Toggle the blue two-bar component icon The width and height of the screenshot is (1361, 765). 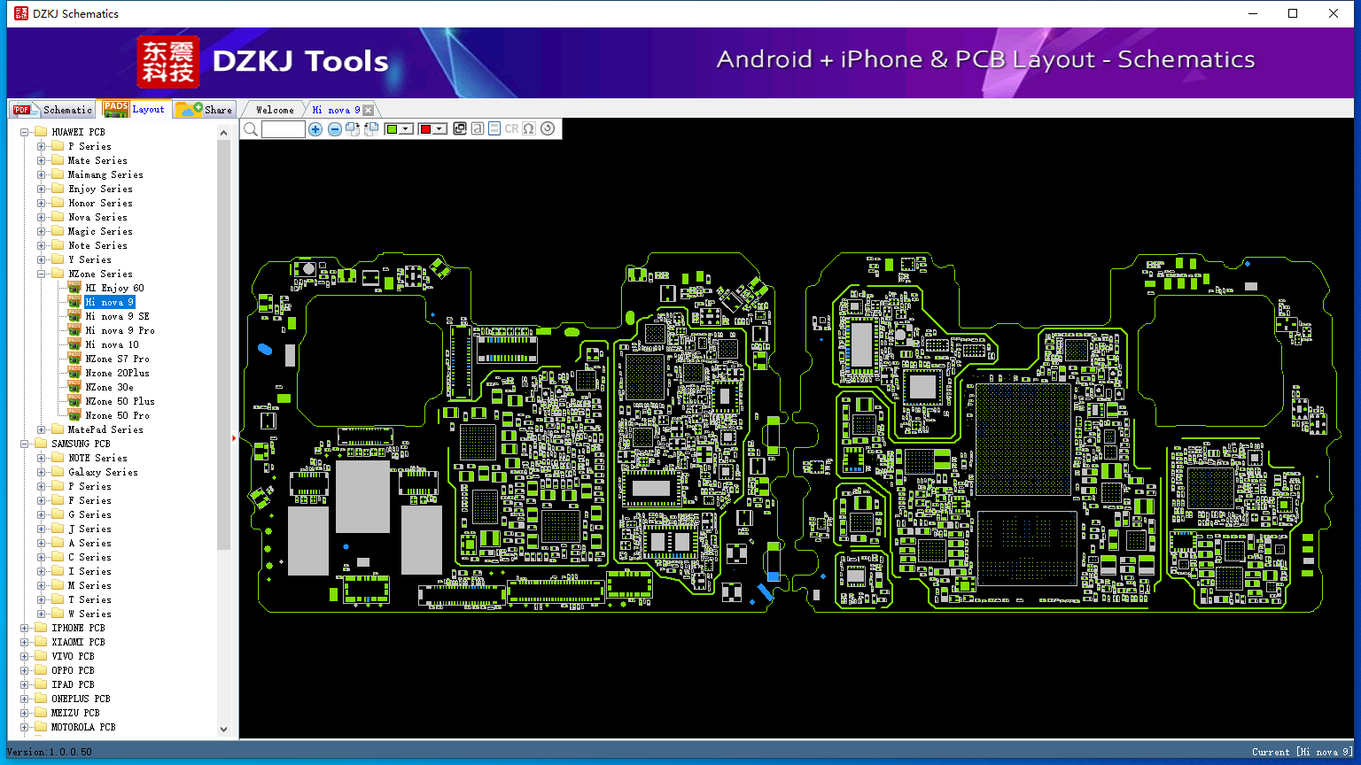point(494,129)
